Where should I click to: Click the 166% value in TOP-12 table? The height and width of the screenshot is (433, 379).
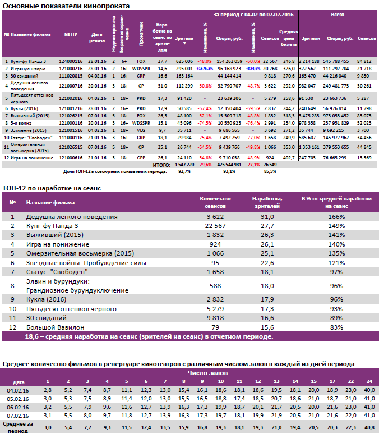click(x=336, y=217)
